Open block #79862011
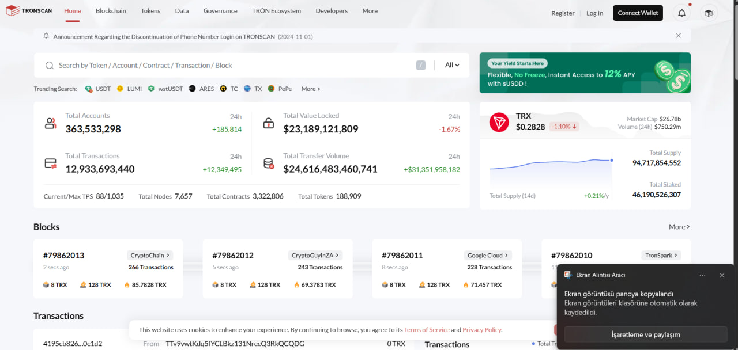This screenshot has width=738, height=350. tap(402, 256)
